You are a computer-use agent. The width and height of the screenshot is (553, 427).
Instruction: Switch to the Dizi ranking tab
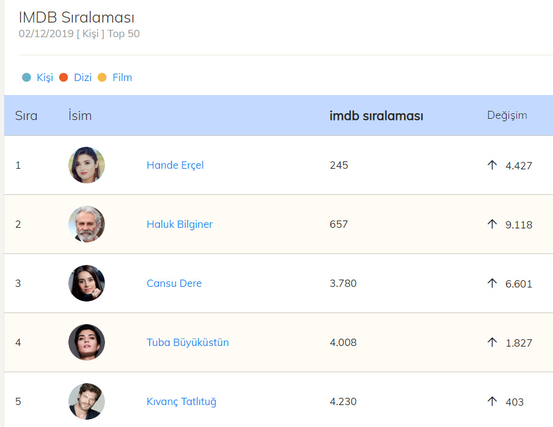[82, 77]
